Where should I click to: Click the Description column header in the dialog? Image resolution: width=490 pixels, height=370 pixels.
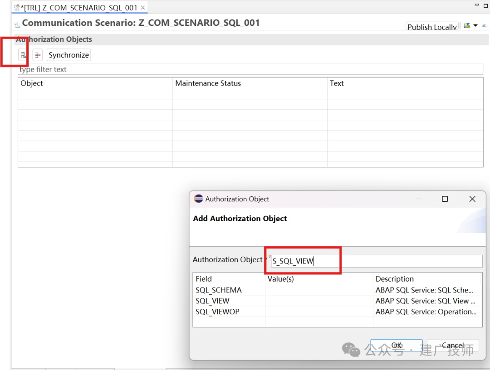(x=427, y=279)
